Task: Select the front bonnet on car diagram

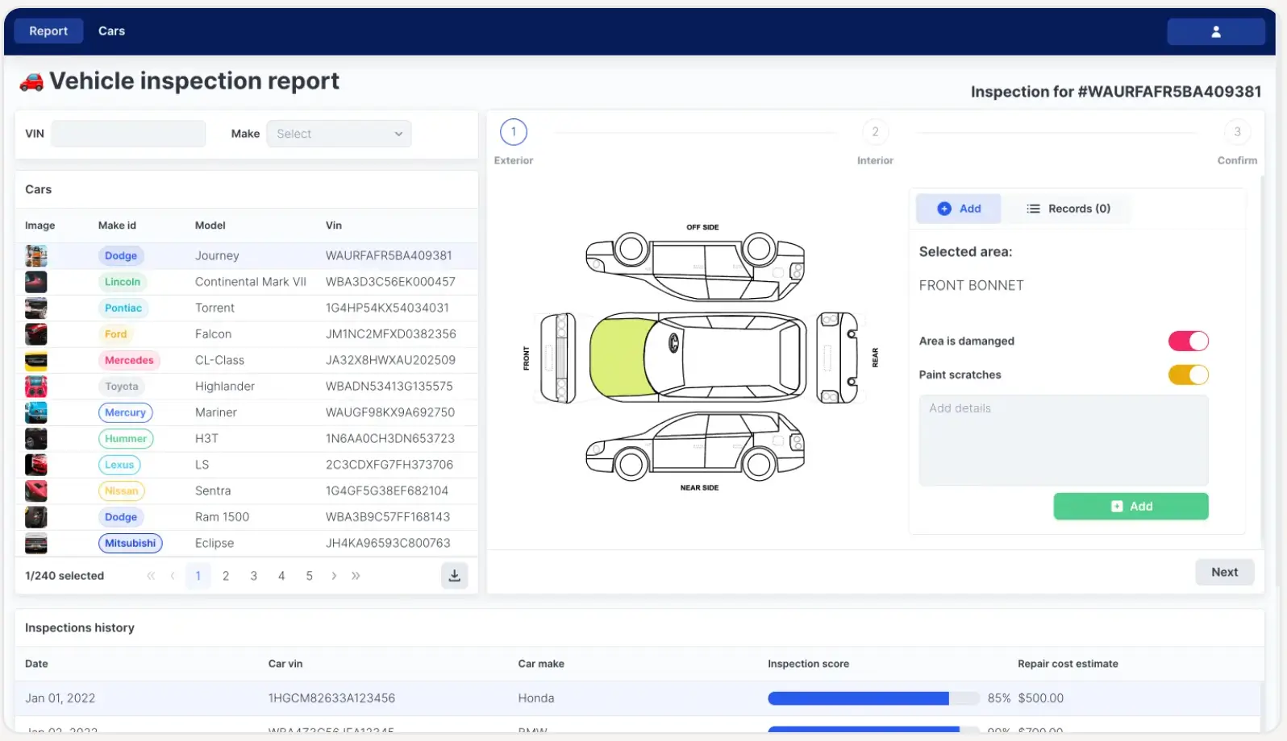Action: (x=623, y=357)
